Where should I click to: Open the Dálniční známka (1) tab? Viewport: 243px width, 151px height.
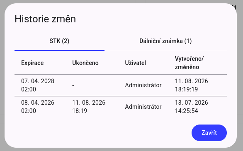tap(165, 41)
